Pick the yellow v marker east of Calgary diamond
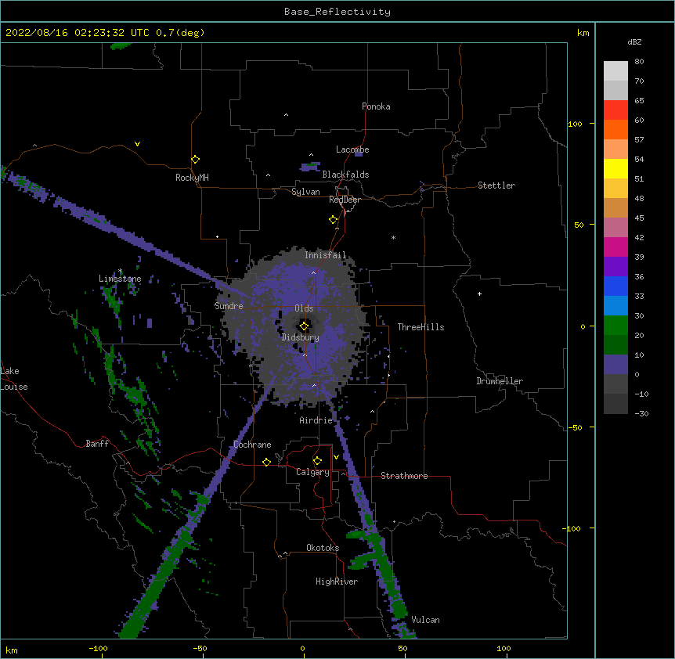This screenshot has width=675, height=659. click(x=336, y=457)
